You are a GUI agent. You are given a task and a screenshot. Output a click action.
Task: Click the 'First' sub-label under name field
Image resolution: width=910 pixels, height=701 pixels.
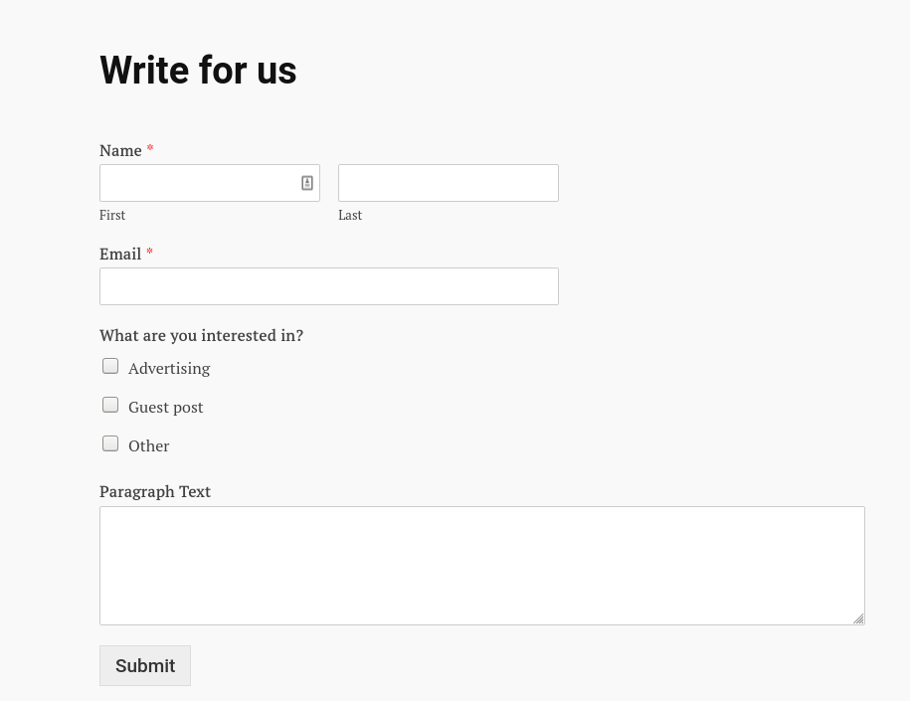tap(112, 216)
